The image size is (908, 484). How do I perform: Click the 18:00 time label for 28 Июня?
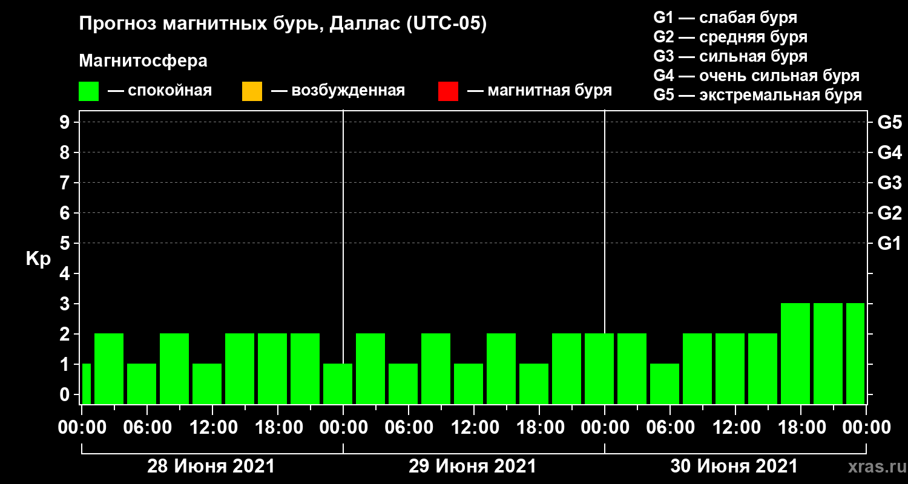(x=278, y=427)
